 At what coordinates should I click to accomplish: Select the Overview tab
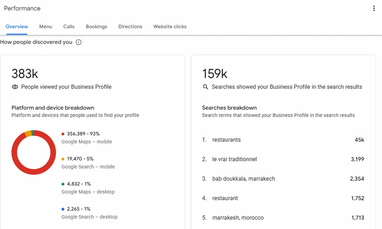click(17, 27)
